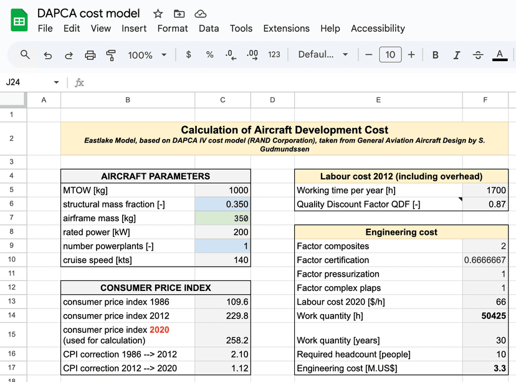Open search within the spreadsheet

pos(25,55)
